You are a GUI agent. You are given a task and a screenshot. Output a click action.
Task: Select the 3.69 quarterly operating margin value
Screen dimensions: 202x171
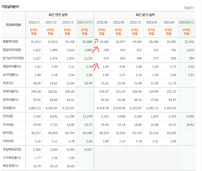click(x=106, y=67)
